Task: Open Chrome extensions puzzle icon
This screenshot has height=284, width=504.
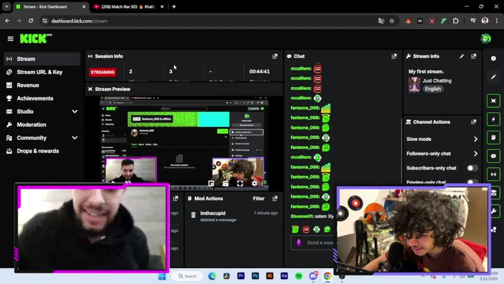Action: click(x=455, y=21)
